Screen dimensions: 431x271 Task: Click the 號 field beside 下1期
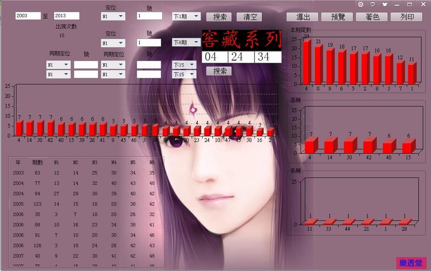pos(149,16)
